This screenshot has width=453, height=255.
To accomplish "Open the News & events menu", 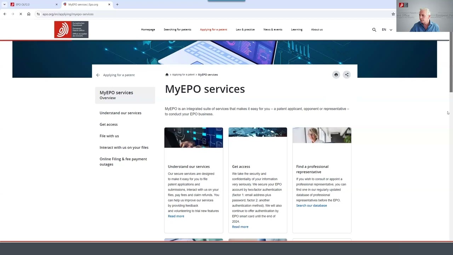I will coord(273,29).
